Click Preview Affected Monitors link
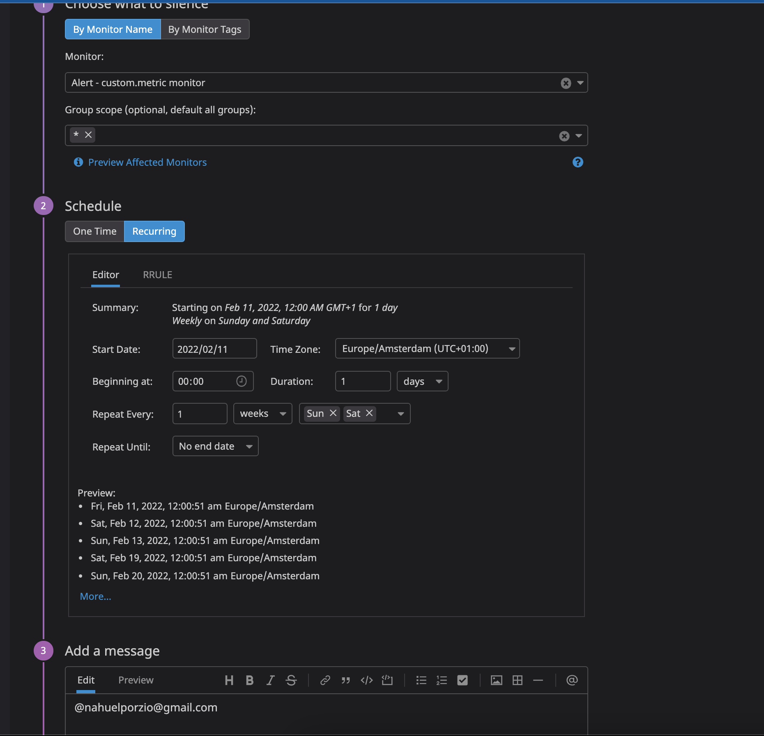Image resolution: width=764 pixels, height=736 pixels. pos(147,162)
